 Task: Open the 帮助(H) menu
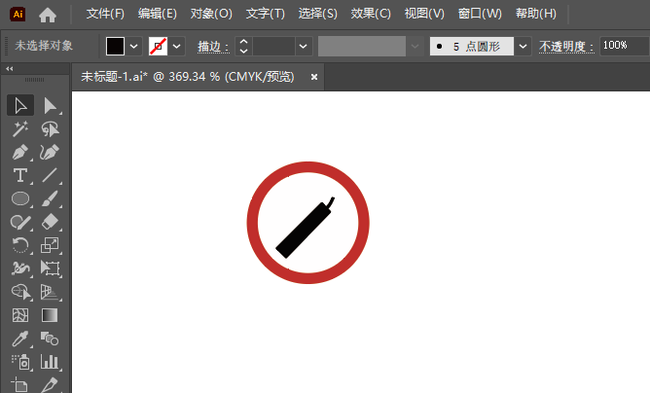536,14
